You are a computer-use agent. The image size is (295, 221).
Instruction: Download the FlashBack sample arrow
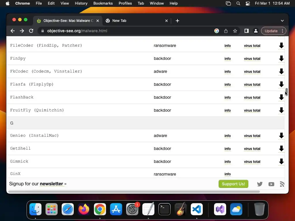(281, 97)
